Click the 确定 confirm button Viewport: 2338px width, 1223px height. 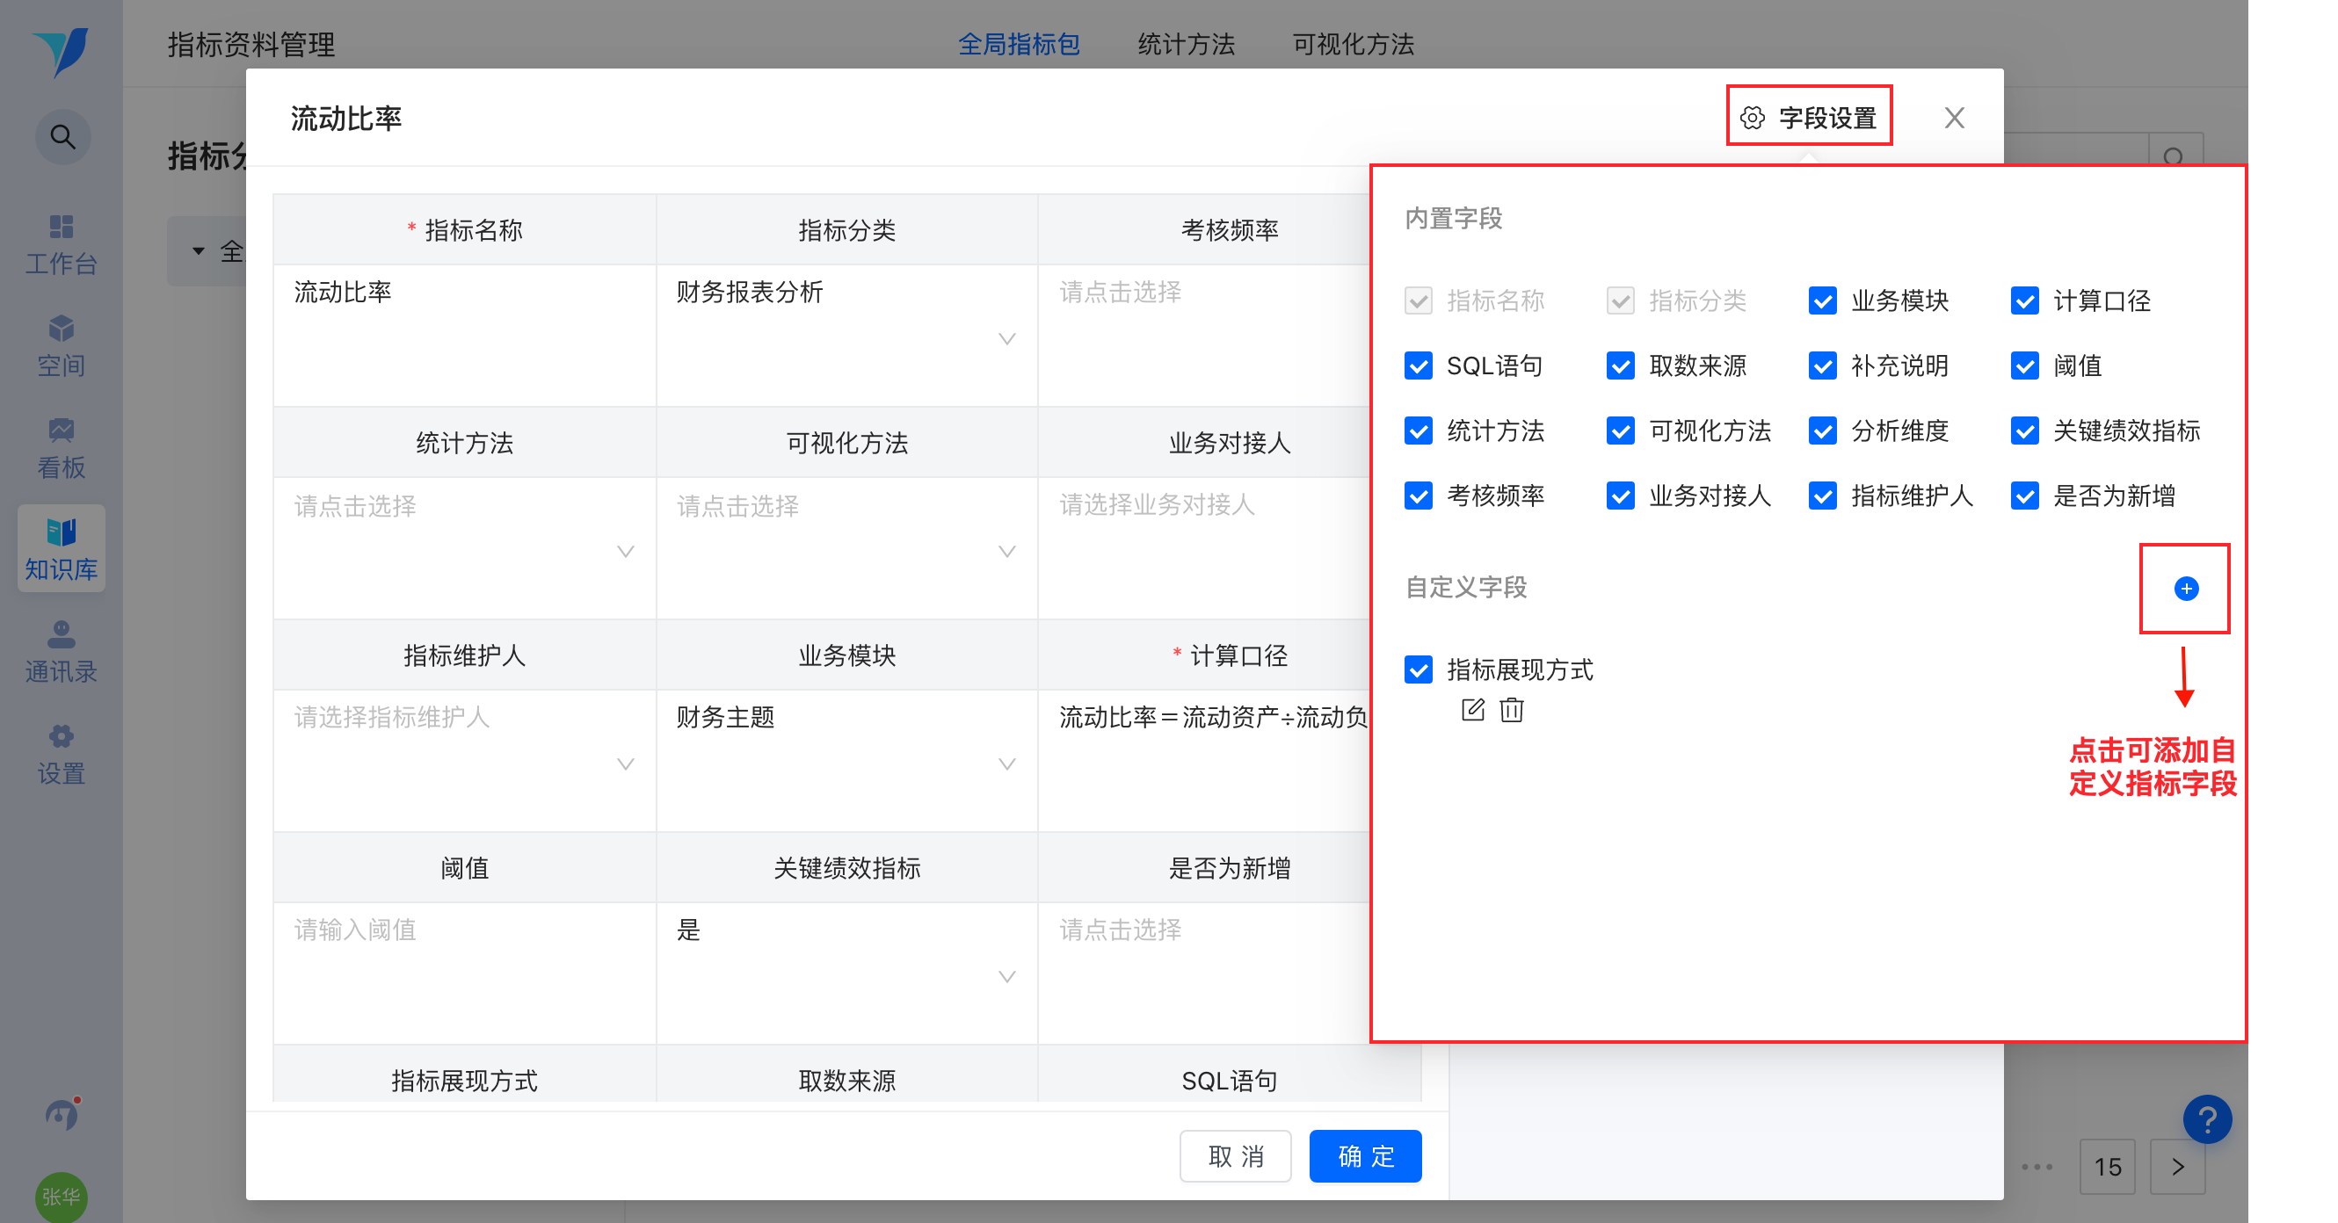[x=1364, y=1156]
